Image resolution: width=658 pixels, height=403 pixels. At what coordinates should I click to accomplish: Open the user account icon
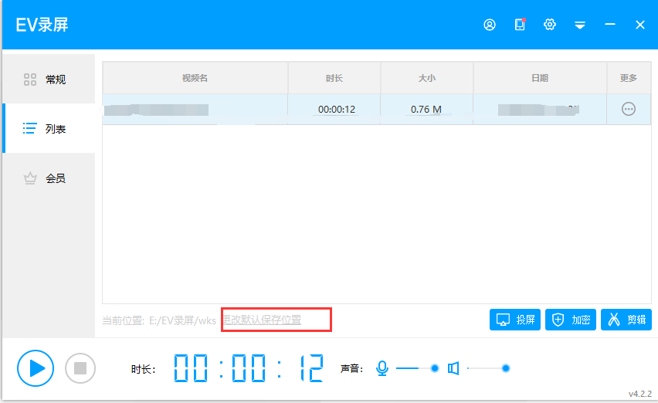(490, 25)
